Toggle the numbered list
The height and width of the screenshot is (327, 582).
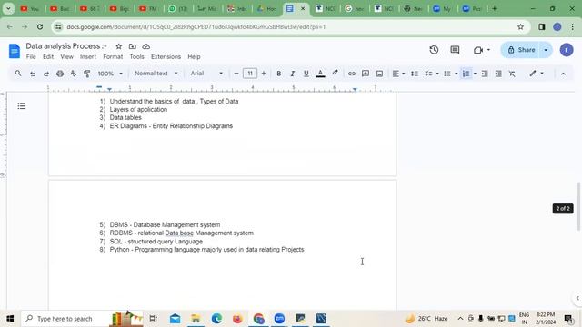(467, 74)
